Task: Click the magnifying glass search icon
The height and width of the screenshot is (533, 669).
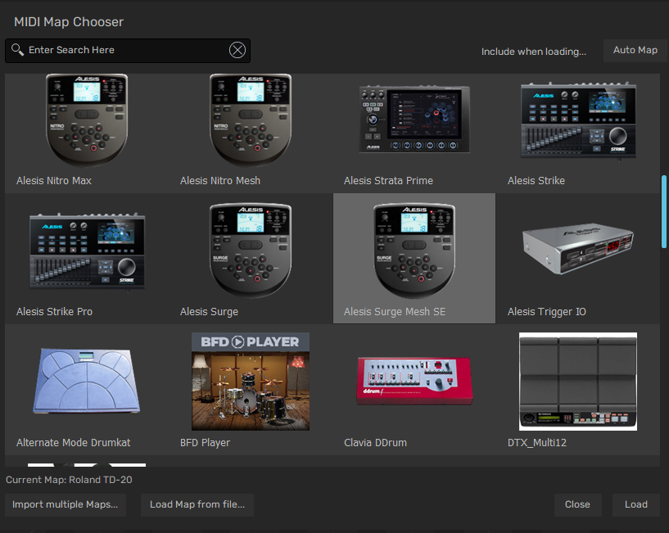Action: (17, 49)
